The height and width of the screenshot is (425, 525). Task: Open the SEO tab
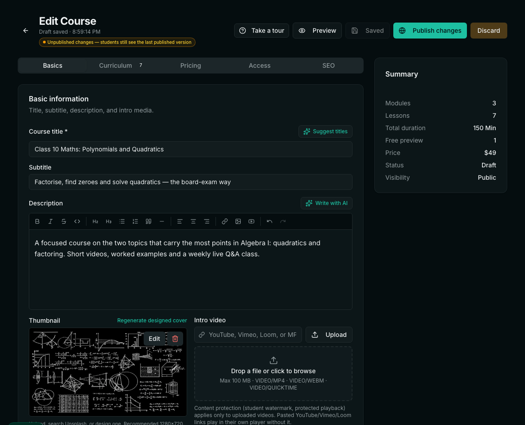[x=329, y=66]
